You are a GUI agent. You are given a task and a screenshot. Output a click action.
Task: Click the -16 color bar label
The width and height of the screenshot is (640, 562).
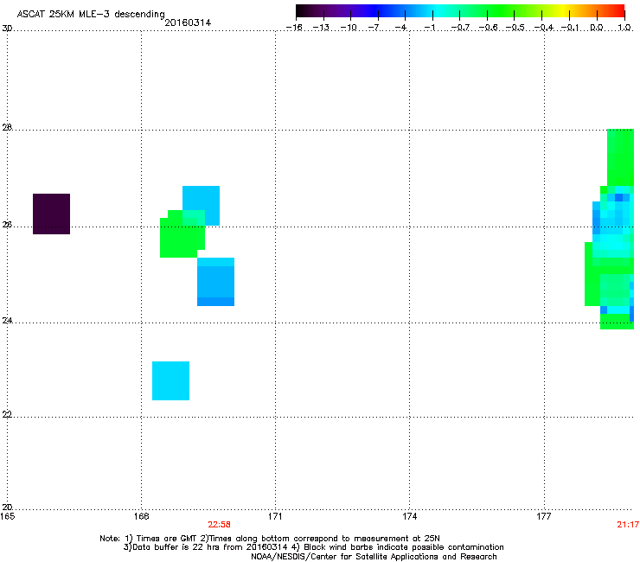[294, 28]
